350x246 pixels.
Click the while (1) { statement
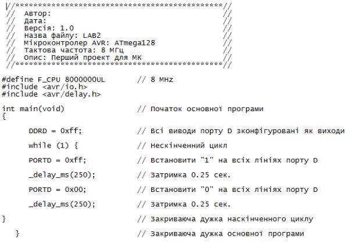click(x=53, y=145)
